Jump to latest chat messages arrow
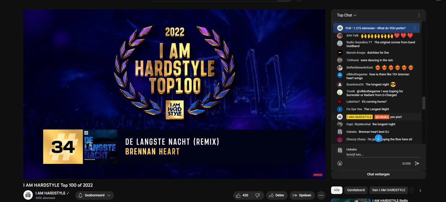 [378, 138]
